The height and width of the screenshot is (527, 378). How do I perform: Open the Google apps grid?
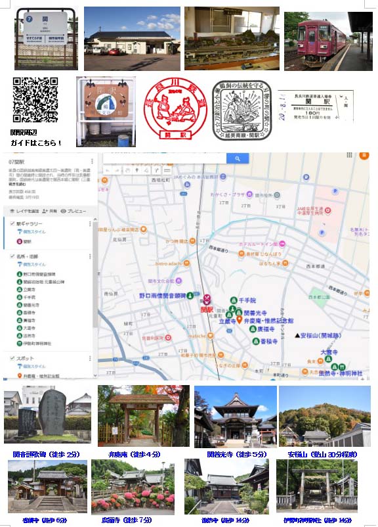click(349, 155)
